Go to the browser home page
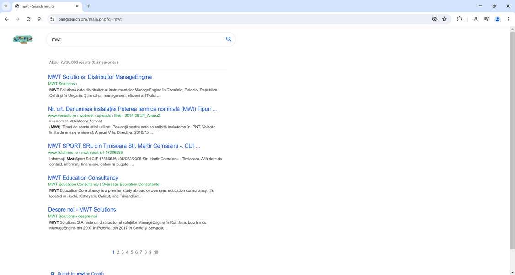 39,19
